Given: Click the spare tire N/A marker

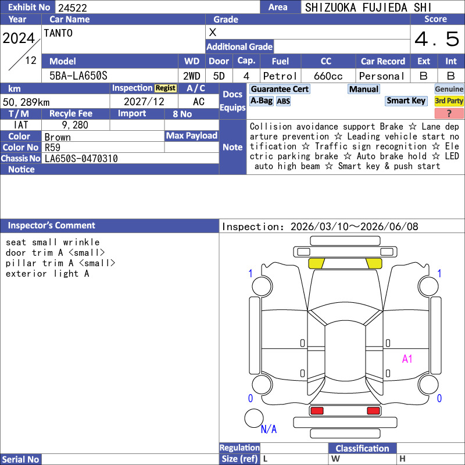Looking at the screenshot, I should pyautogui.click(x=269, y=429).
